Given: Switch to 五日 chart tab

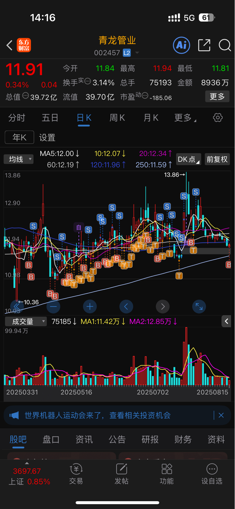Looking at the screenshot, I should pos(50,118).
